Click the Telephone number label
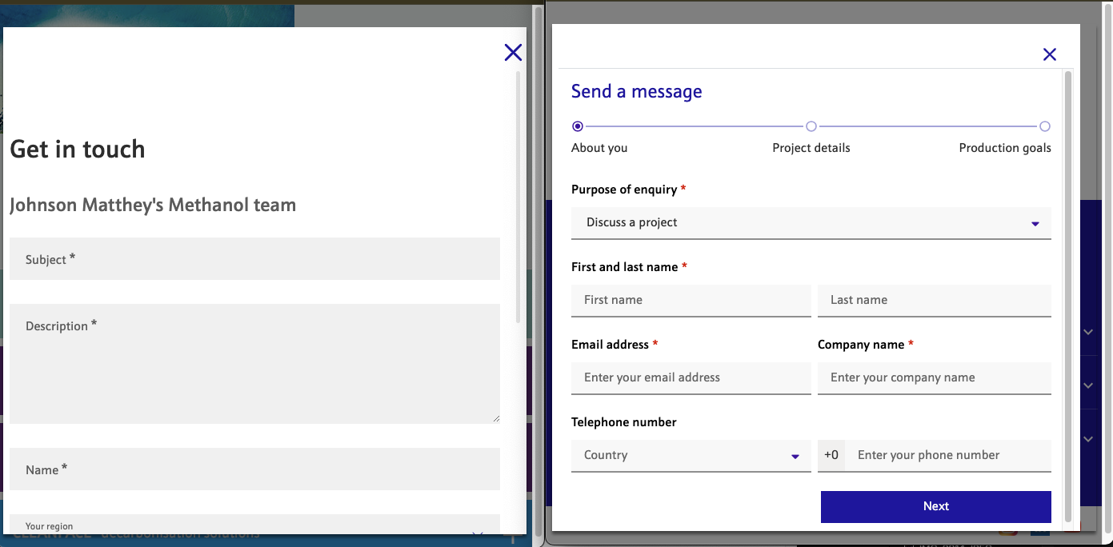Viewport: 1113px width, 547px height. pos(624,422)
